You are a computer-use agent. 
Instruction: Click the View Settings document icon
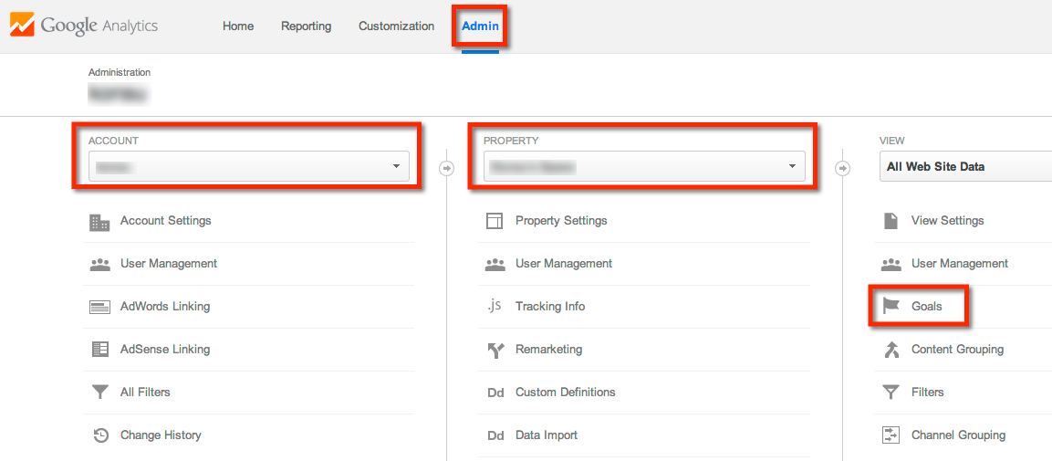click(891, 221)
